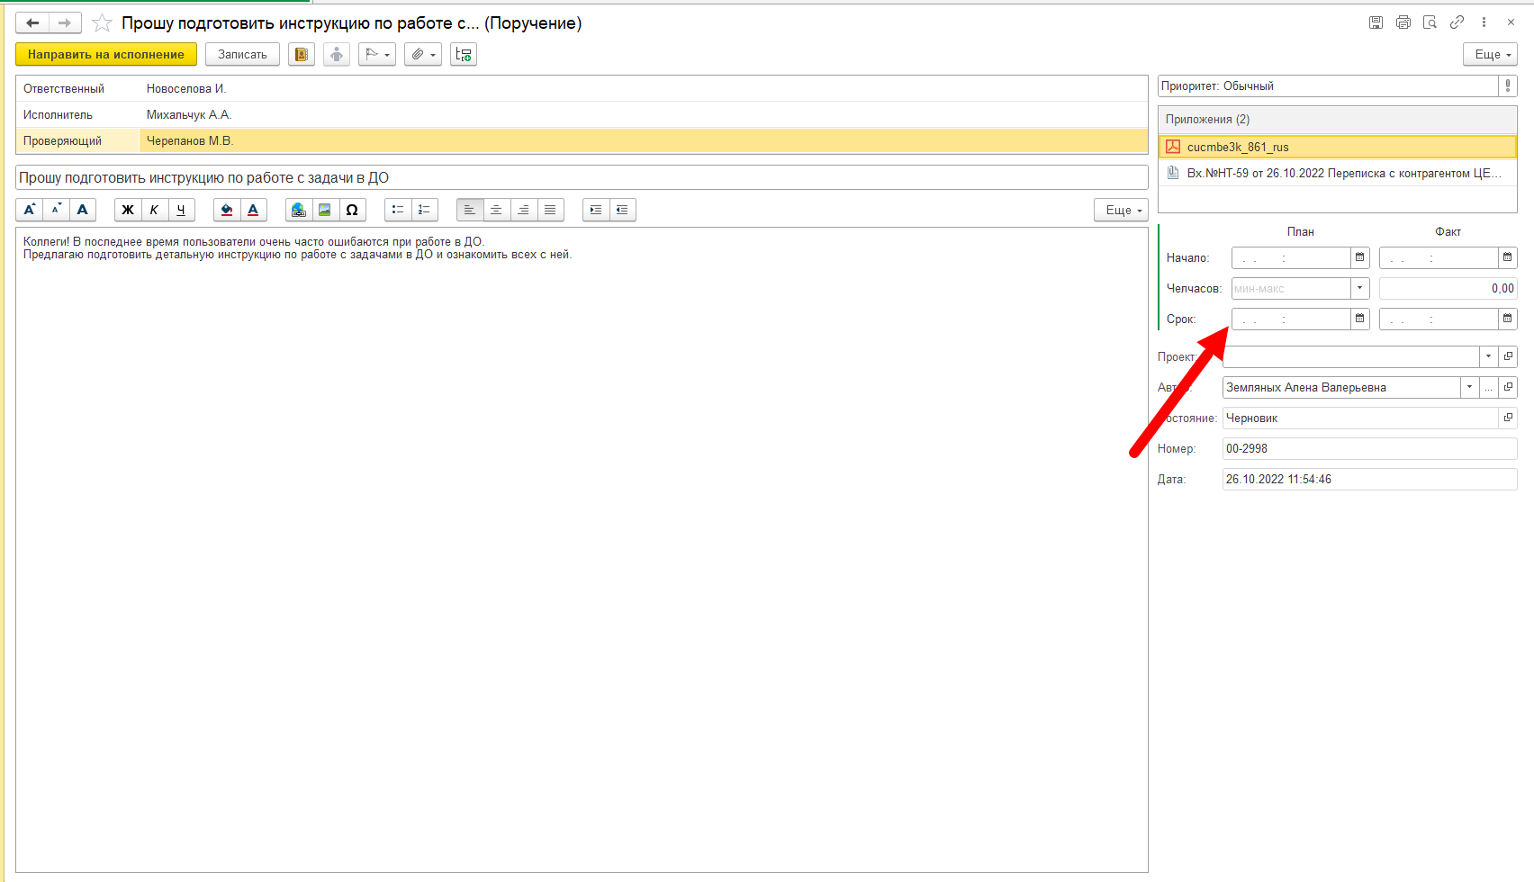Toggle bold (Ж) formatting
Viewport: 1534px width, 882px height.
(128, 210)
